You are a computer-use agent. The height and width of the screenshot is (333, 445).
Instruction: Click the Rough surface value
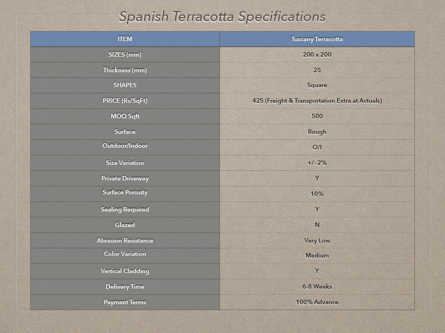(317, 132)
